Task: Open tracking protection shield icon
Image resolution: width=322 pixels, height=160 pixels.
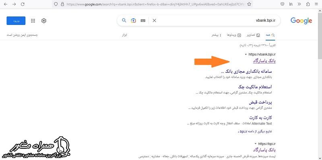Action: [x=56, y=4]
